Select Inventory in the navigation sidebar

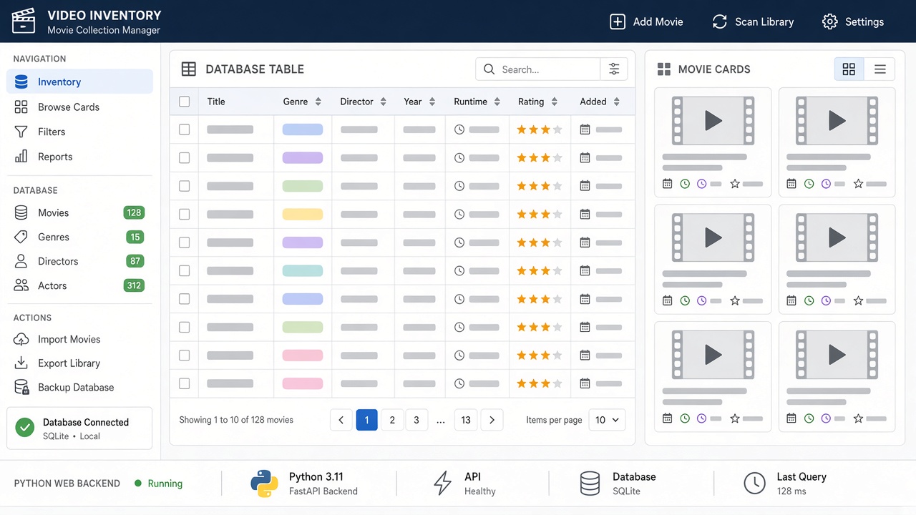pos(79,82)
